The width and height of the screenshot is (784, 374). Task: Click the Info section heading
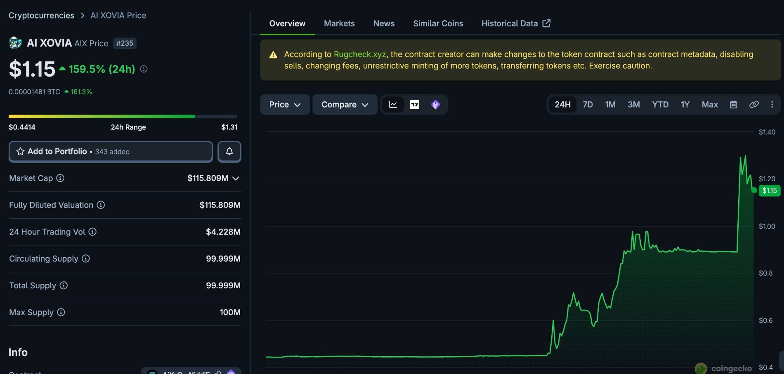[x=18, y=352]
